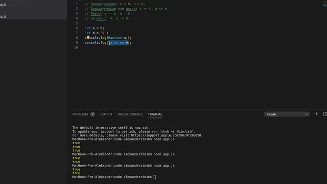Click the selected 'false == 0' expression on line 9
327x184 pixels.
pos(118,42)
